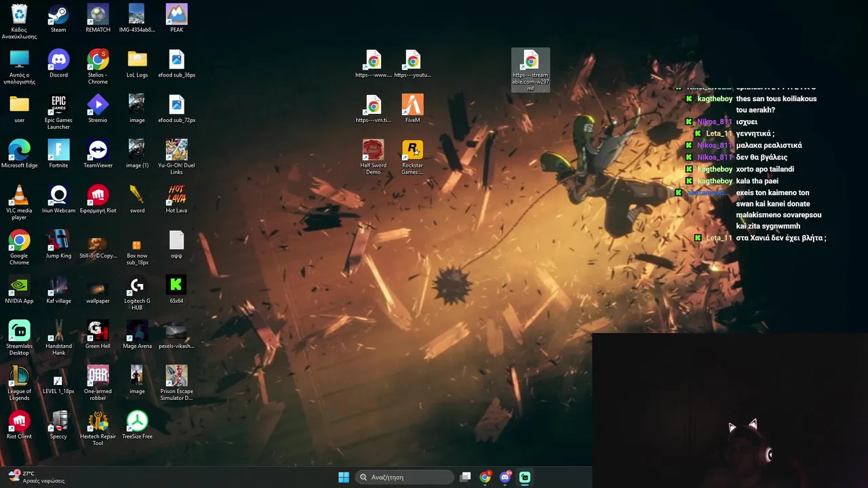Viewport: 868px width, 488px height.
Task: Select the Yu-Gi-Oh! Duel Links icon
Action: tap(176, 157)
